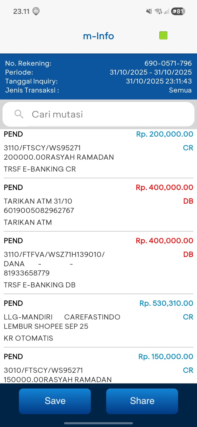Image resolution: width=197 pixels, height=427 pixels.
Task: Tap the Wi-Fi status icon
Action: click(158, 11)
